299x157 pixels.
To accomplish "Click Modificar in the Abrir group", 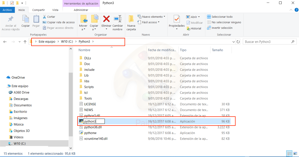I will point(195,23).
